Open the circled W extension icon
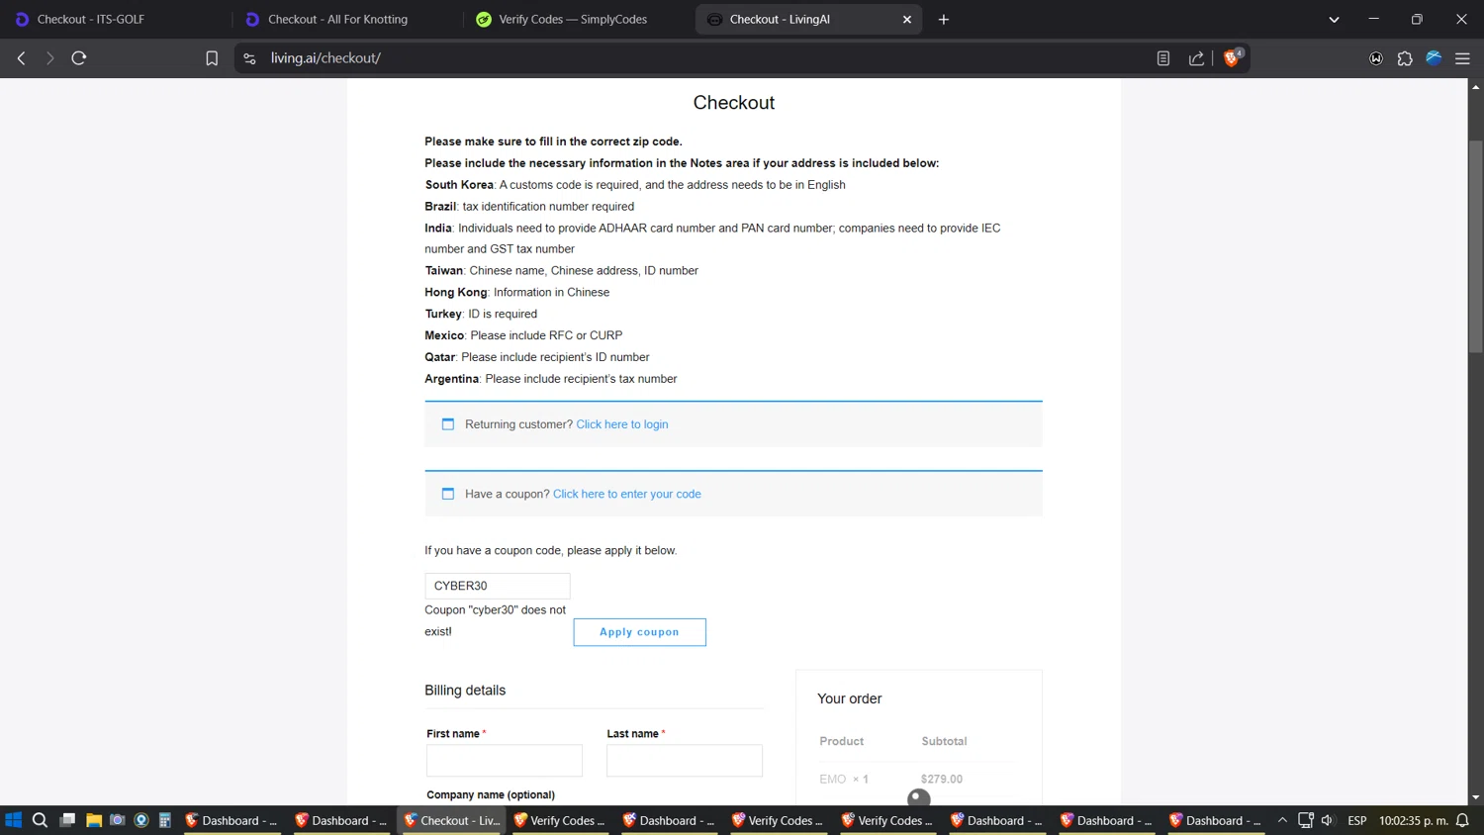Viewport: 1484px width, 835px height. (1375, 58)
